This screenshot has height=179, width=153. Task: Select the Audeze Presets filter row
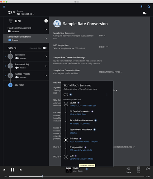click(26, 76)
